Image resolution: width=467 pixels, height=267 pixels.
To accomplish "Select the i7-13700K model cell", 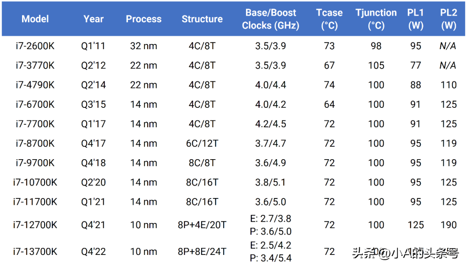I will 35,251.
